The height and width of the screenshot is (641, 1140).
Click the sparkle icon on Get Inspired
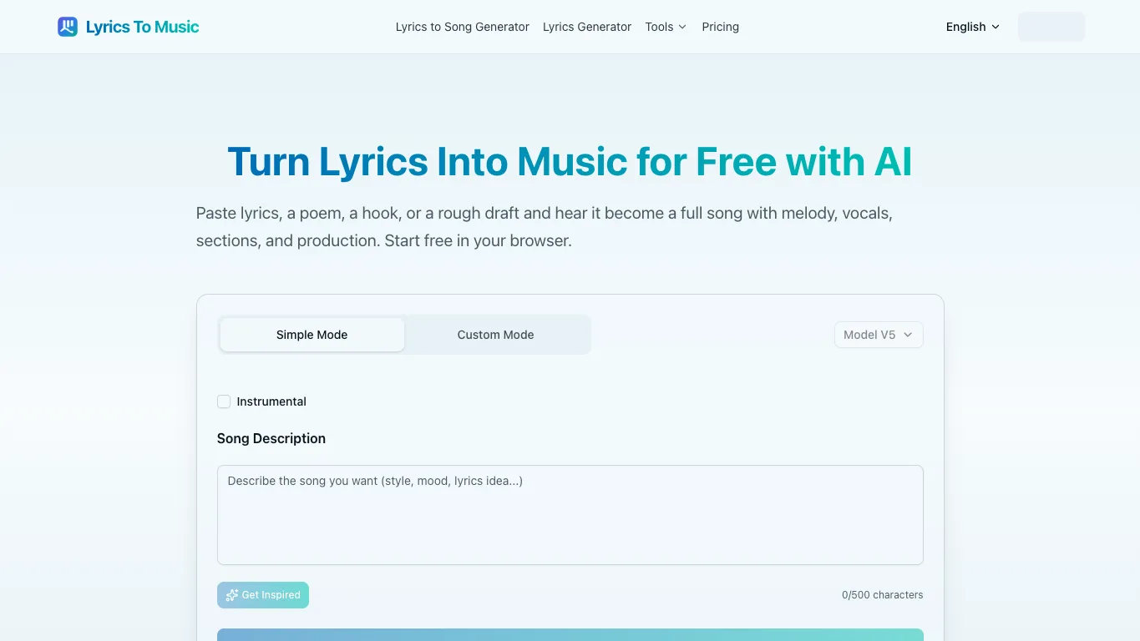232,595
